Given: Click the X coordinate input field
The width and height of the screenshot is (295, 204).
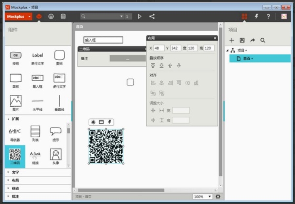Looking at the screenshot, I should (x=159, y=48).
